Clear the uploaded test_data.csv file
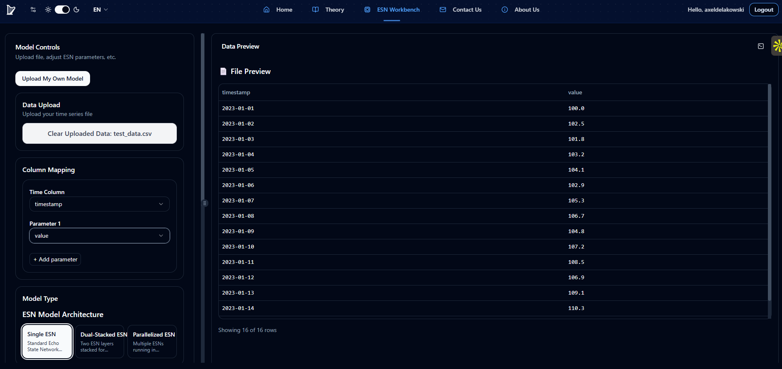782x369 pixels. (100, 133)
